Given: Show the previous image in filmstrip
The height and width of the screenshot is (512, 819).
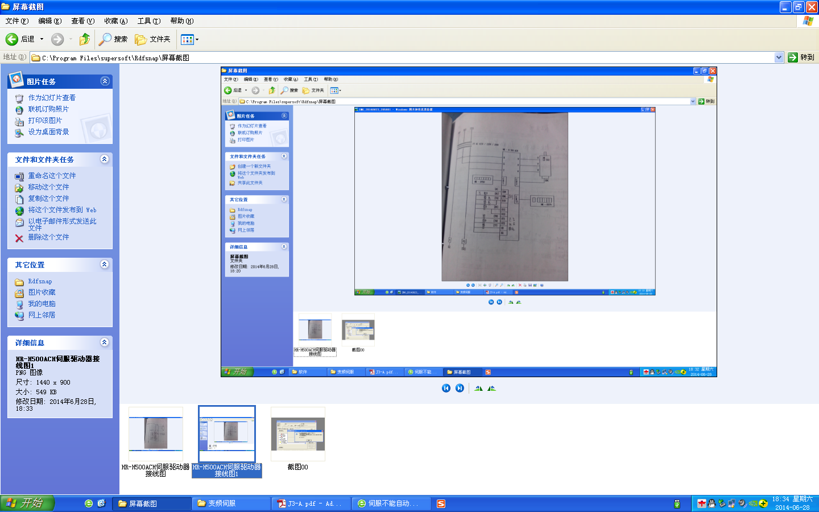Looking at the screenshot, I should [446, 388].
